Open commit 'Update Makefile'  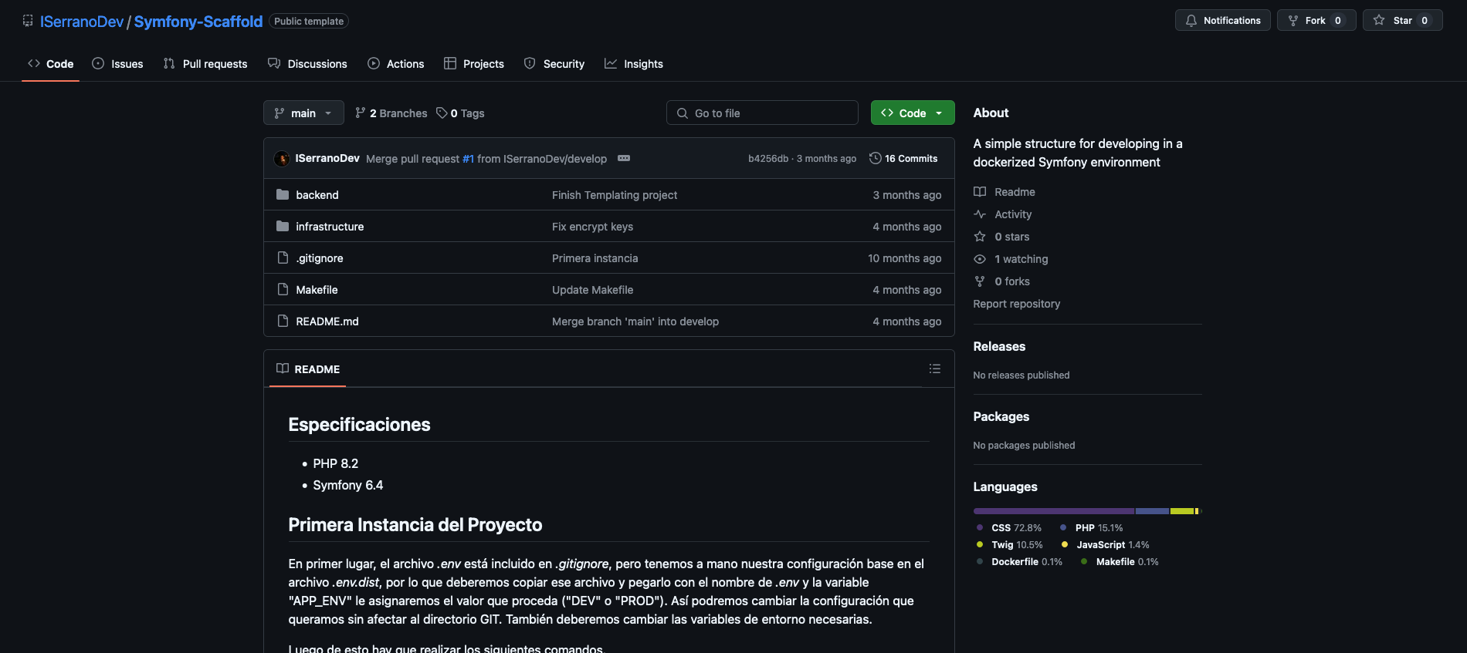592,290
